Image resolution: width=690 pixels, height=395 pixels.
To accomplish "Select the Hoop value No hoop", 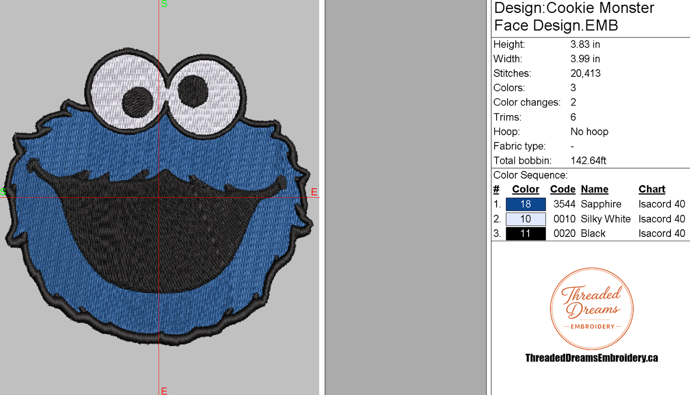I will click(589, 132).
